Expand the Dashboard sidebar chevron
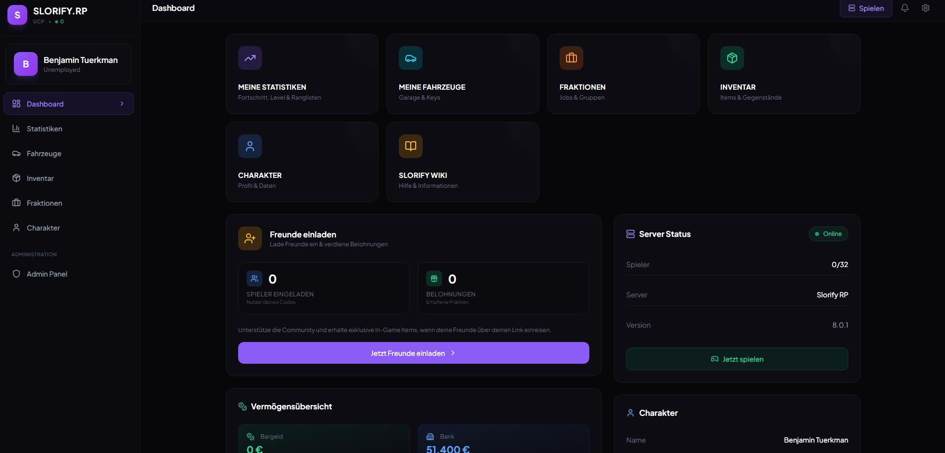 pos(122,104)
